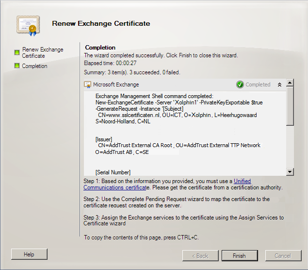Click the scrollbar down arrow
Viewport: 308px width, 270px height.
pos(290,172)
